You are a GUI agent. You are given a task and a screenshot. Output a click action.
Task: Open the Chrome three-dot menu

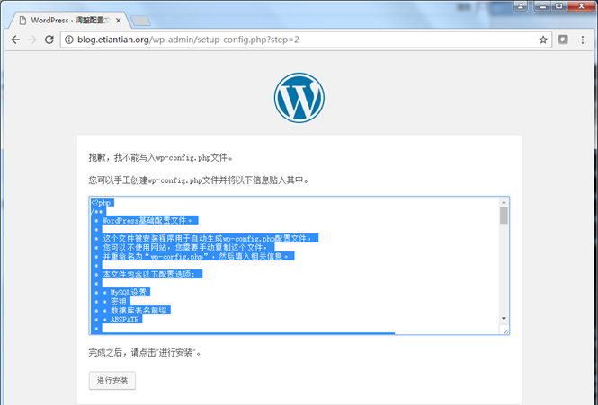(583, 40)
